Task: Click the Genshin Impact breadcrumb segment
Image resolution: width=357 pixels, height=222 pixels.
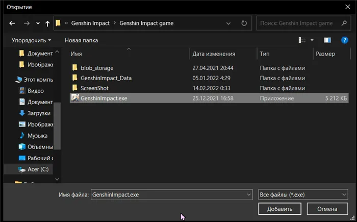Action: pyautogui.click(x=89, y=23)
